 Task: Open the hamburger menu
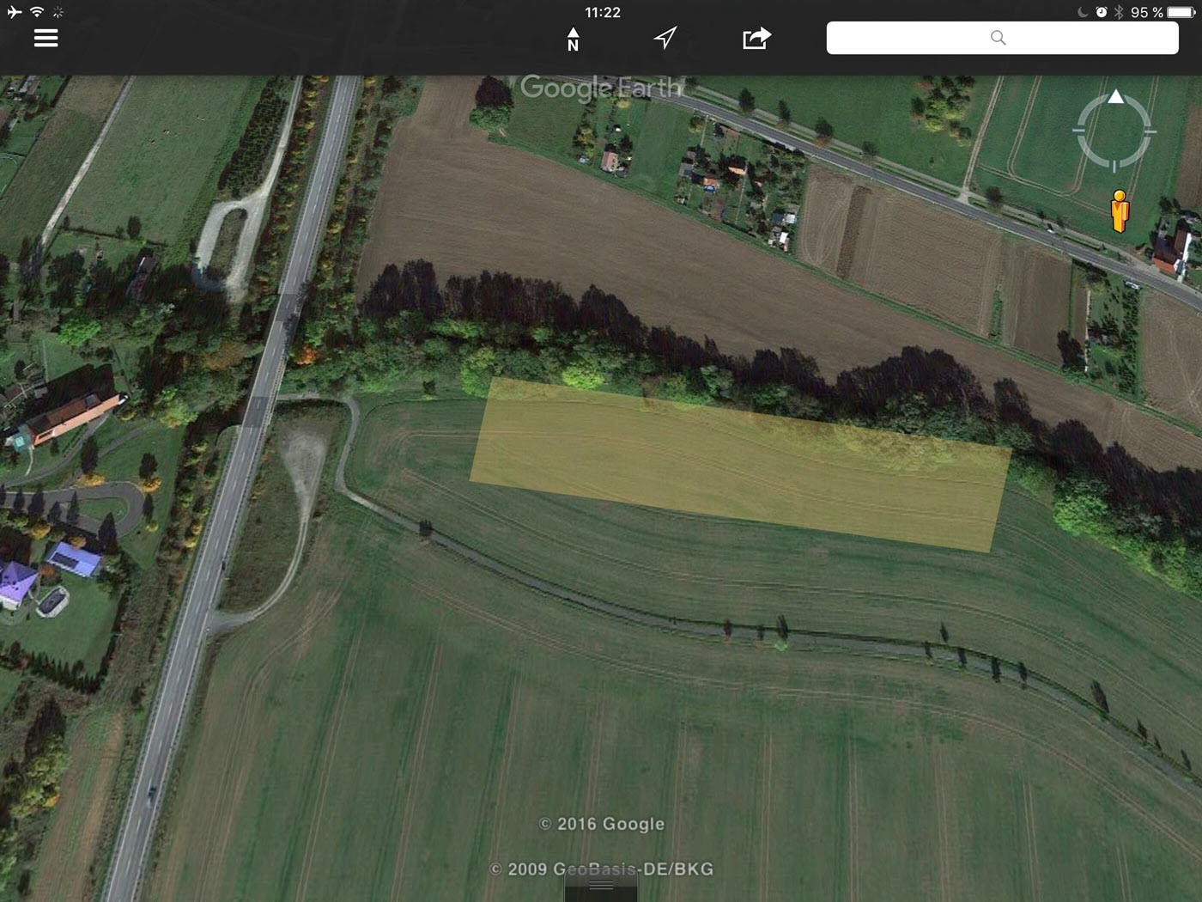46,38
